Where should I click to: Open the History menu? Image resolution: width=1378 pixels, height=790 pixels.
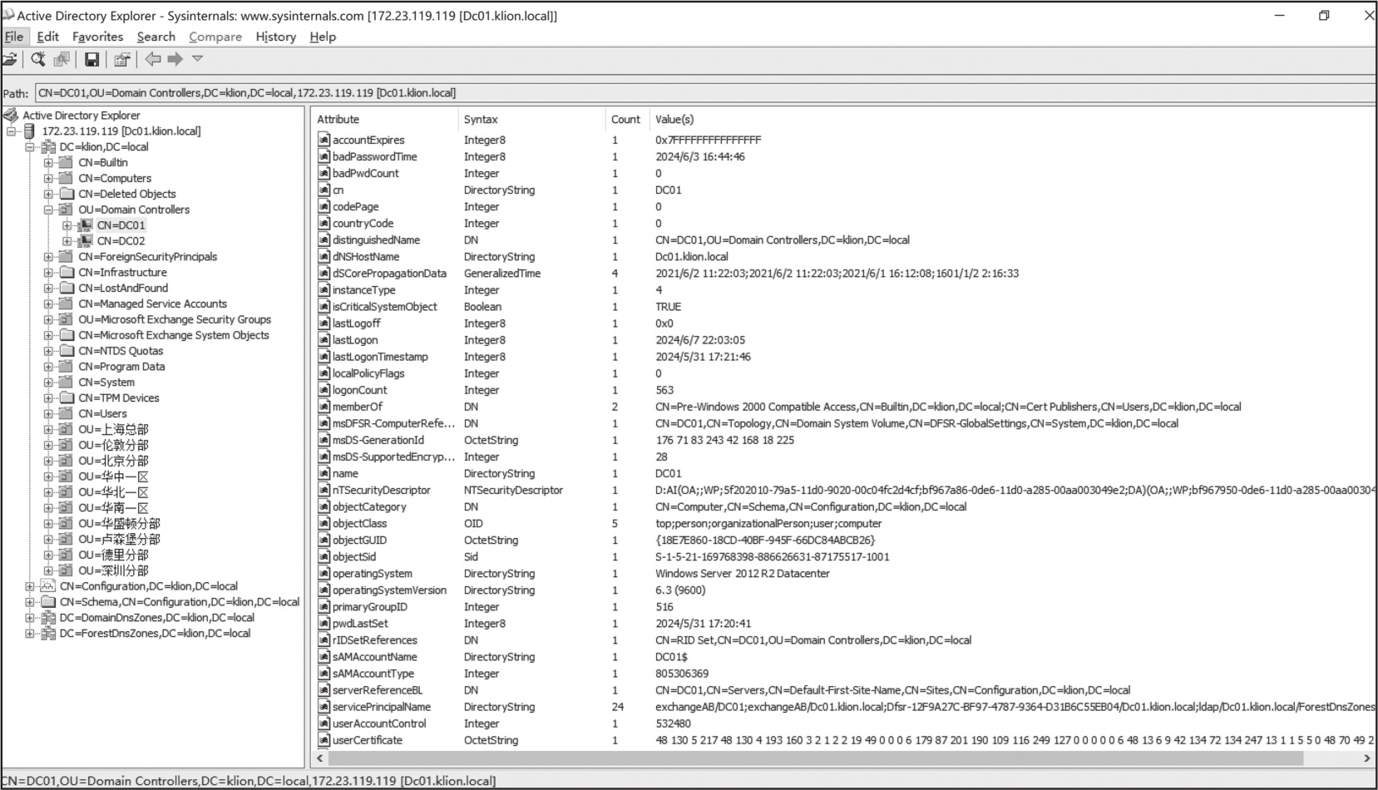coord(276,37)
